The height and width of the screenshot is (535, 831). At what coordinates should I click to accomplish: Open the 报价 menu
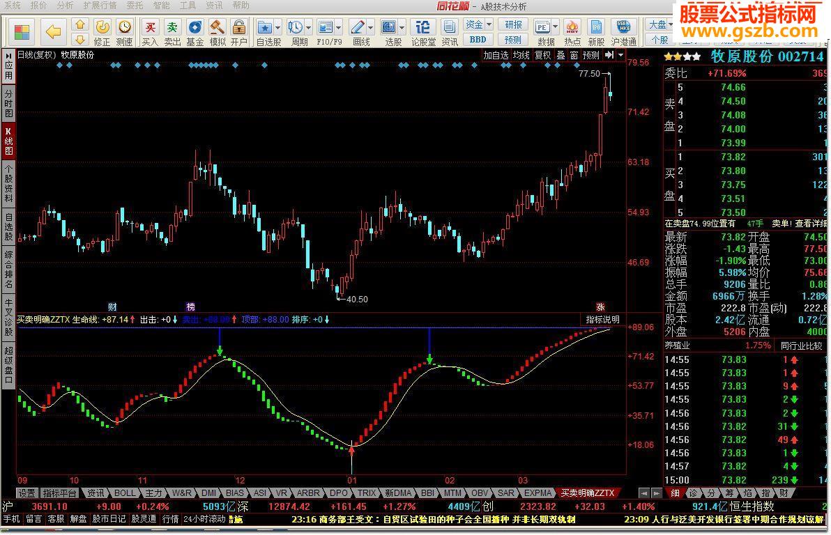click(38, 6)
